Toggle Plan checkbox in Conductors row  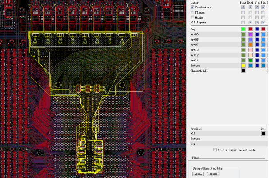point(243,8)
